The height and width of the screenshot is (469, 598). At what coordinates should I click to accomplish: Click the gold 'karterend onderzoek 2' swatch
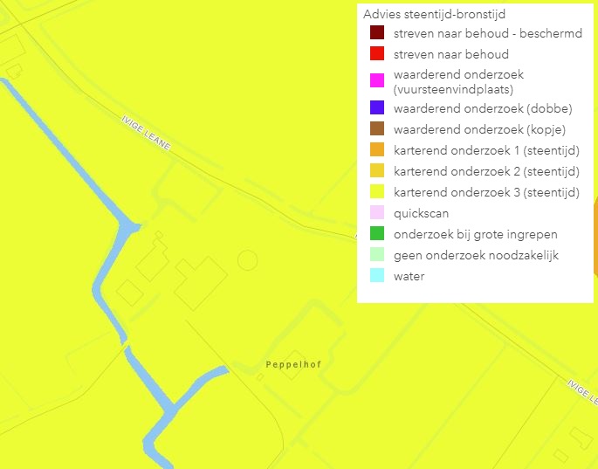coord(377,170)
